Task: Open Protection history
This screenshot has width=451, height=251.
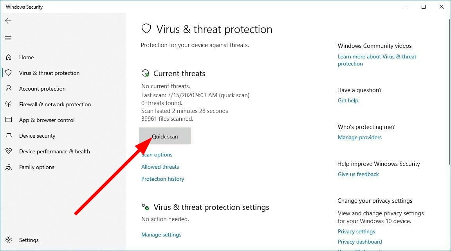Action: pyautogui.click(x=162, y=179)
